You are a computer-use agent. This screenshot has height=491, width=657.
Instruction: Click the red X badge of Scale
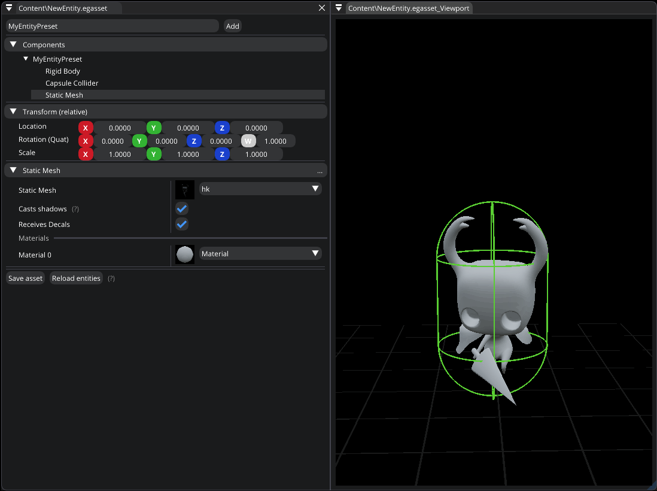86,154
